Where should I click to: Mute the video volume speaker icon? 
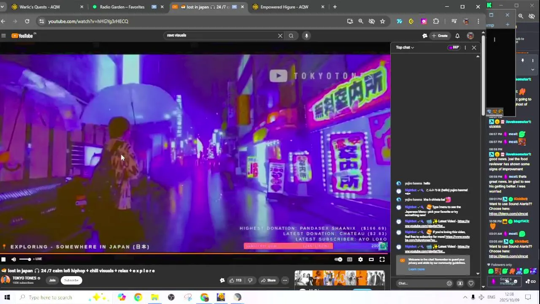click(x=13, y=259)
